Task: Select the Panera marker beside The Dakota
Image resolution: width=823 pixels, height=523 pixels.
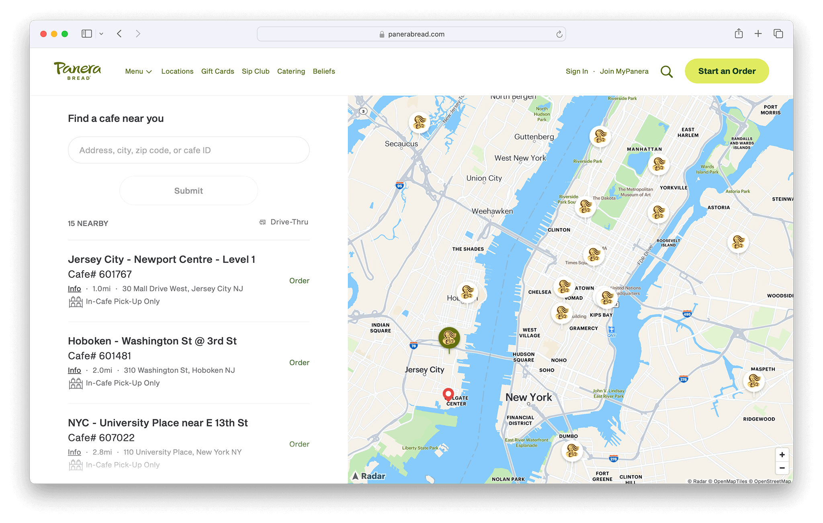Action: click(x=586, y=207)
